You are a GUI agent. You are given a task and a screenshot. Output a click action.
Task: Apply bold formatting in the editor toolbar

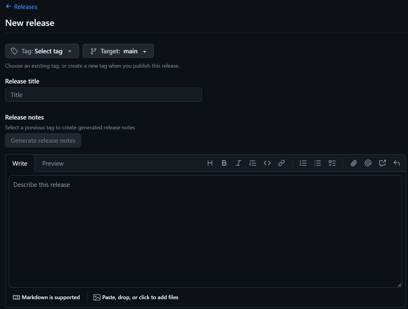224,163
